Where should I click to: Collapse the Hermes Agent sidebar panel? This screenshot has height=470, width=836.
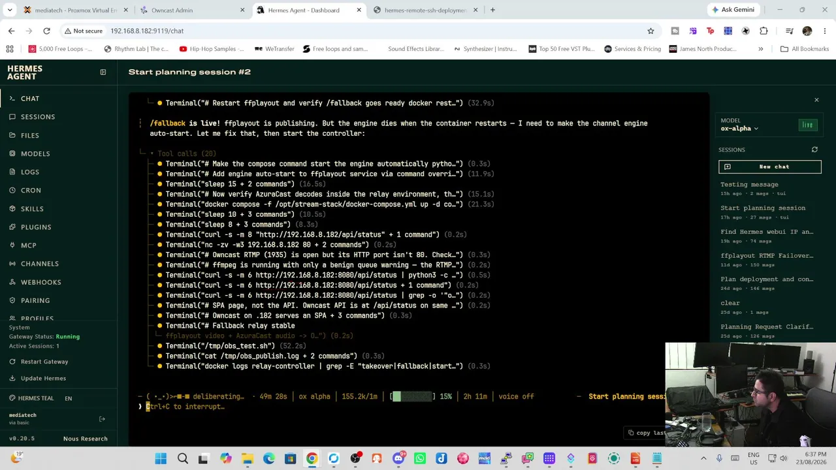(x=103, y=72)
